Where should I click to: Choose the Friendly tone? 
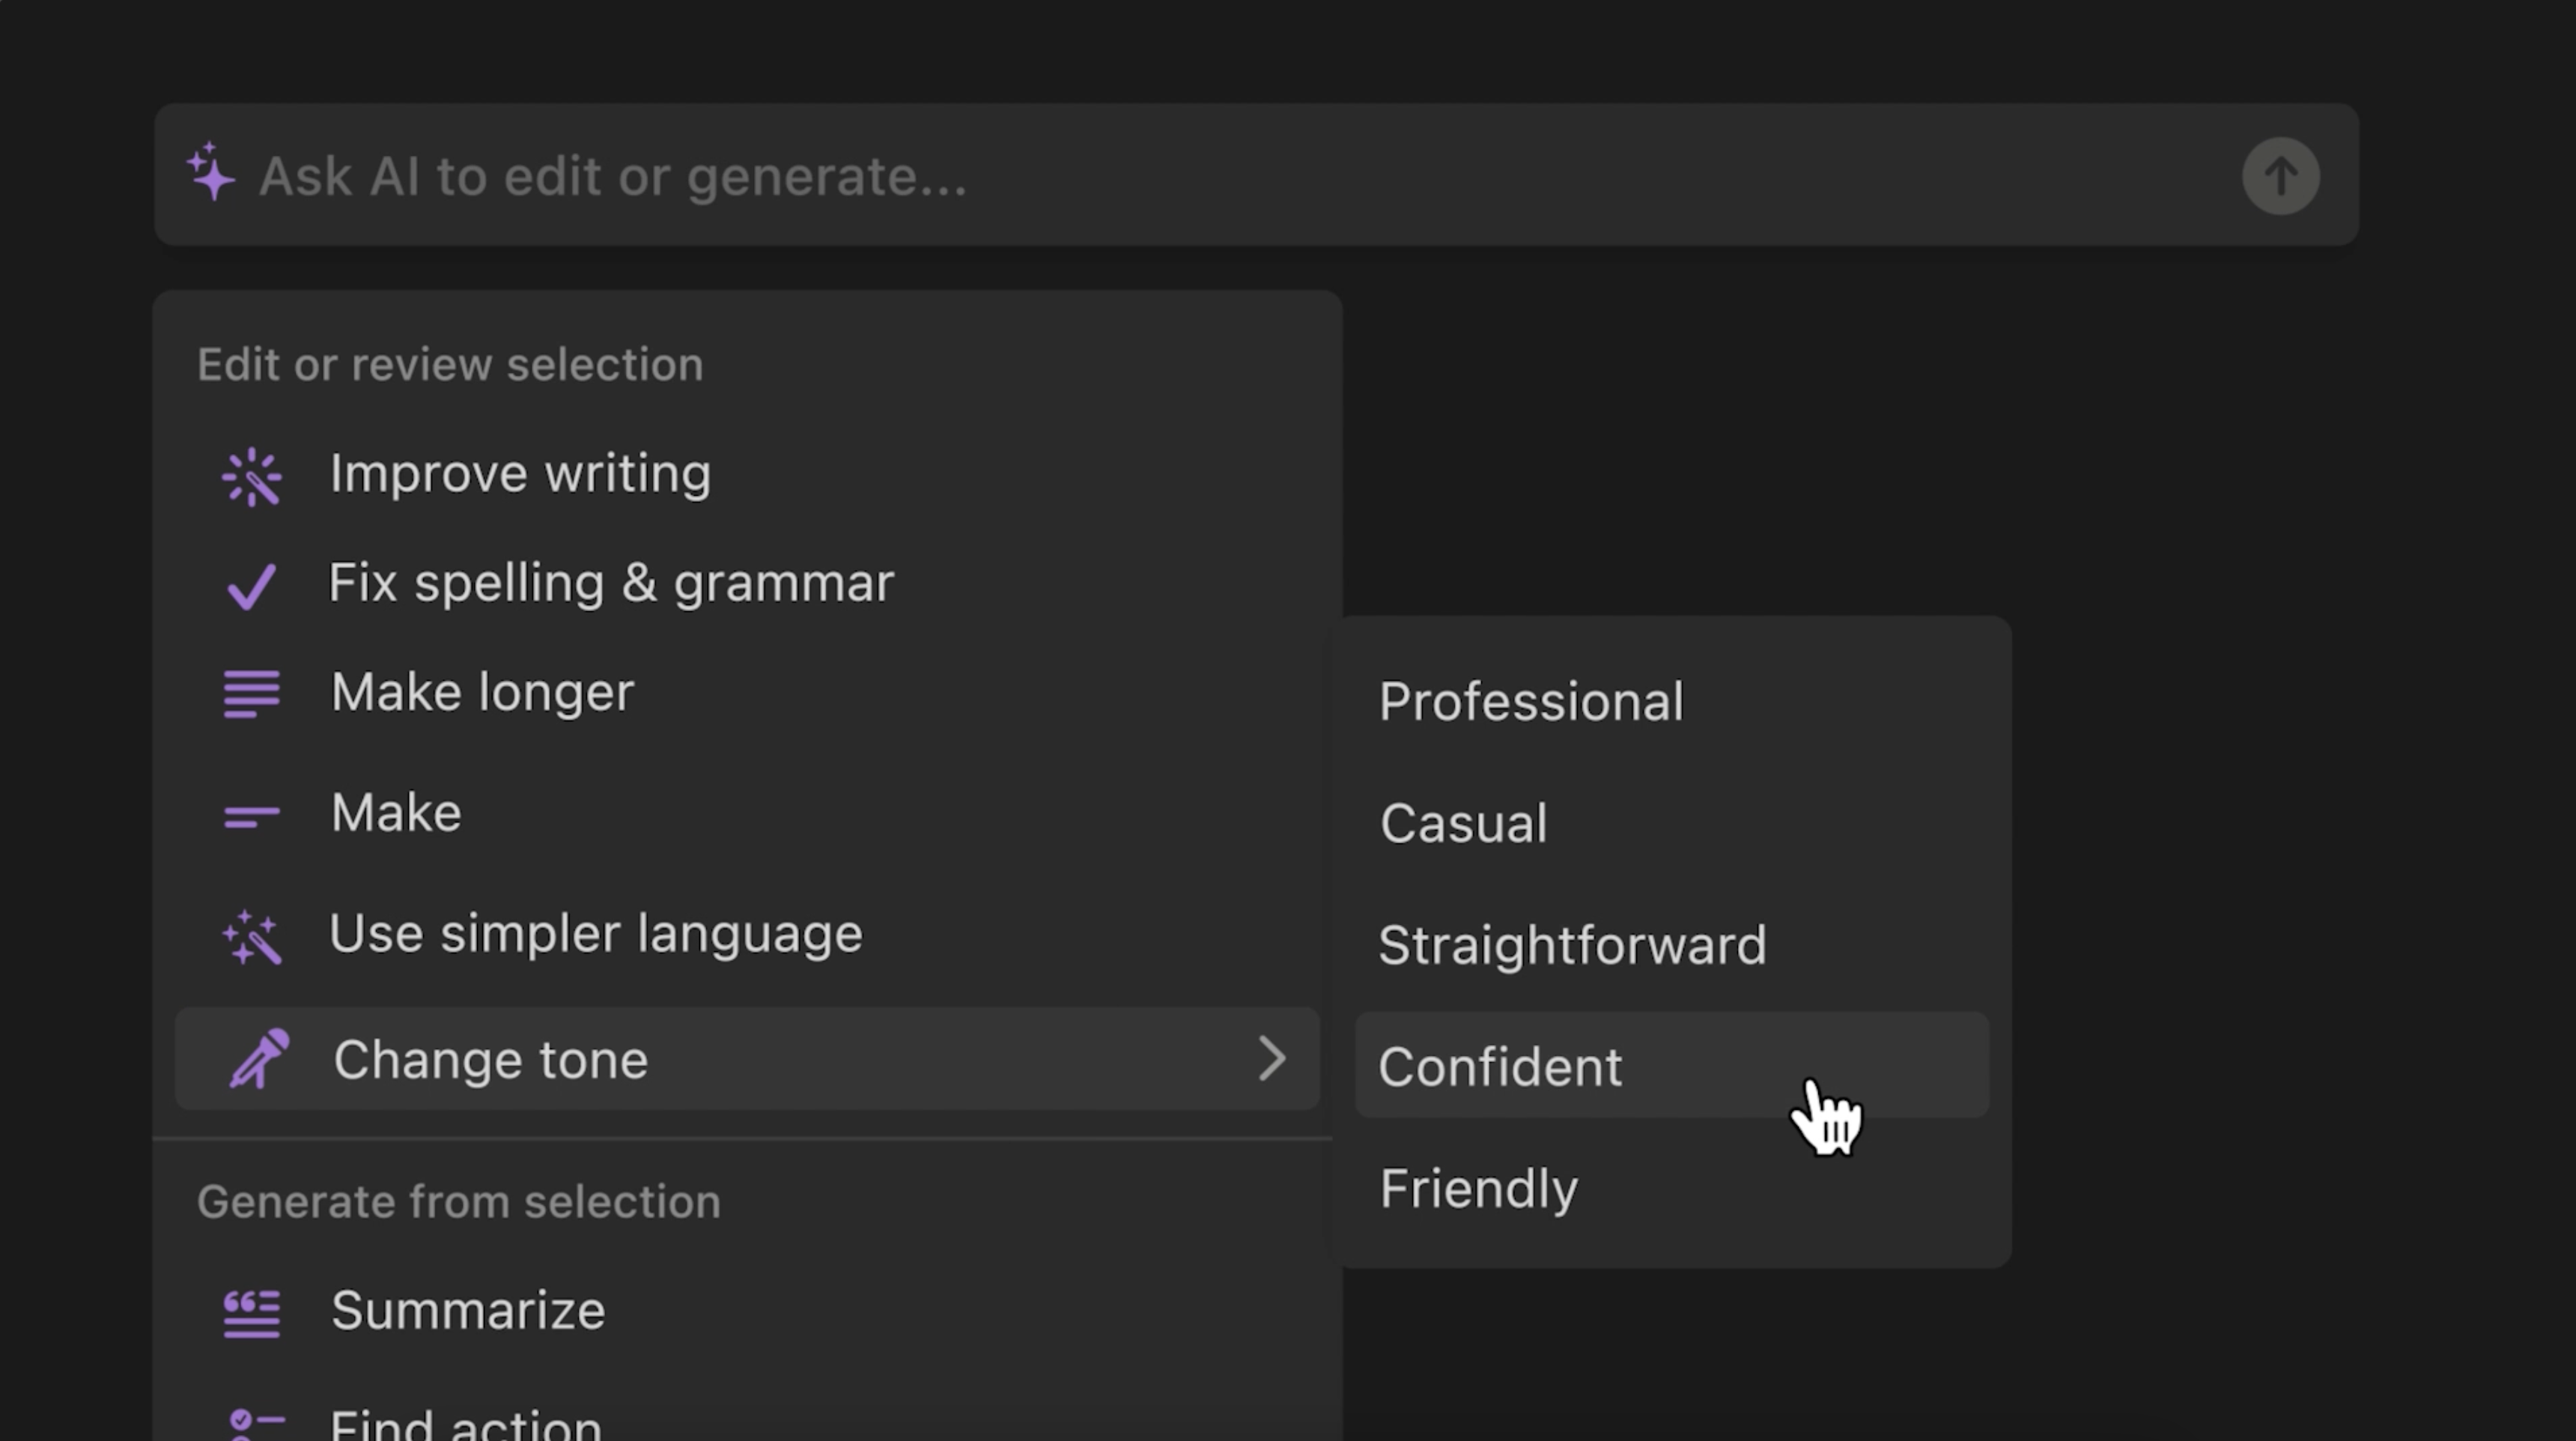click(1477, 1188)
